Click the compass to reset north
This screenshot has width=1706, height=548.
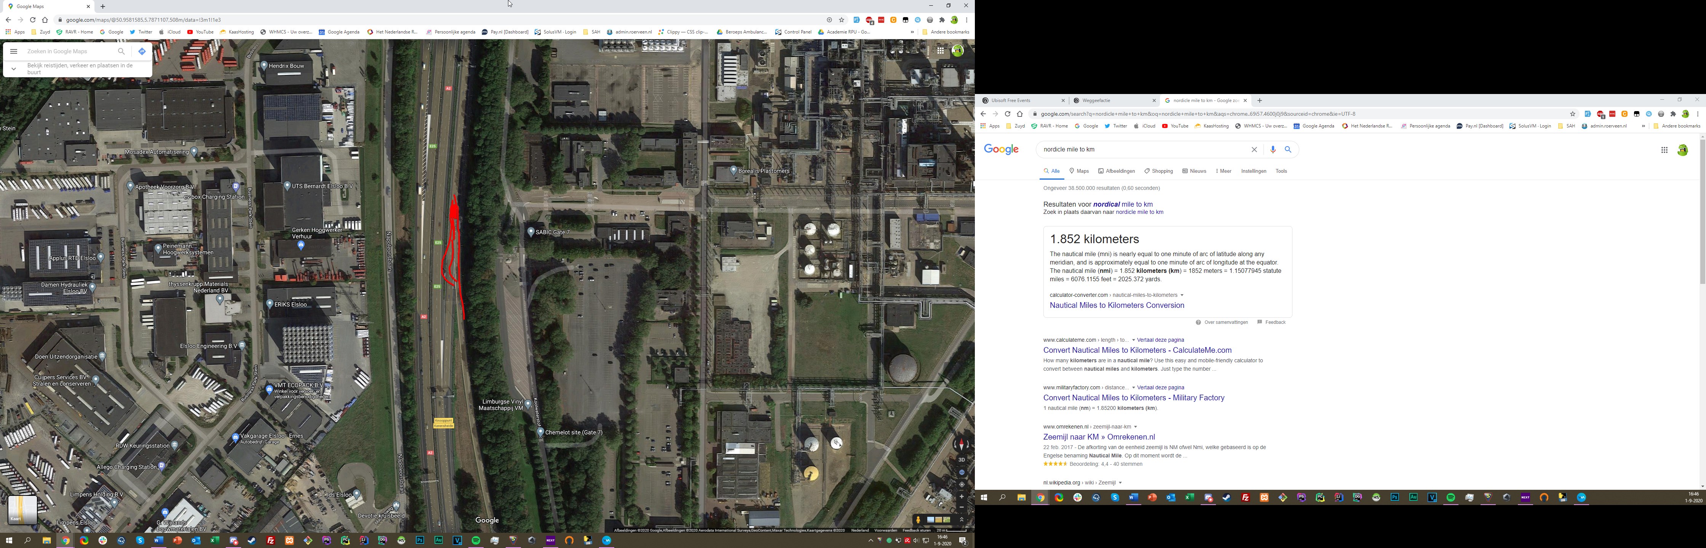(x=962, y=445)
